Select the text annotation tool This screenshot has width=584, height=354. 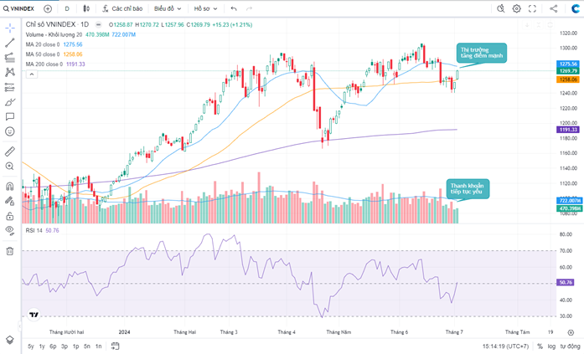pos(10,116)
